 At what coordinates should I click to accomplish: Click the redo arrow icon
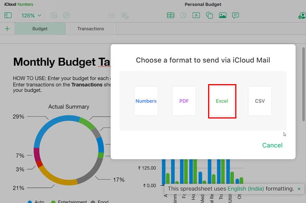coord(66,15)
